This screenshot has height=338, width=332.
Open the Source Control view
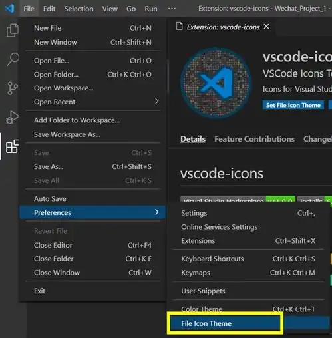click(x=13, y=88)
